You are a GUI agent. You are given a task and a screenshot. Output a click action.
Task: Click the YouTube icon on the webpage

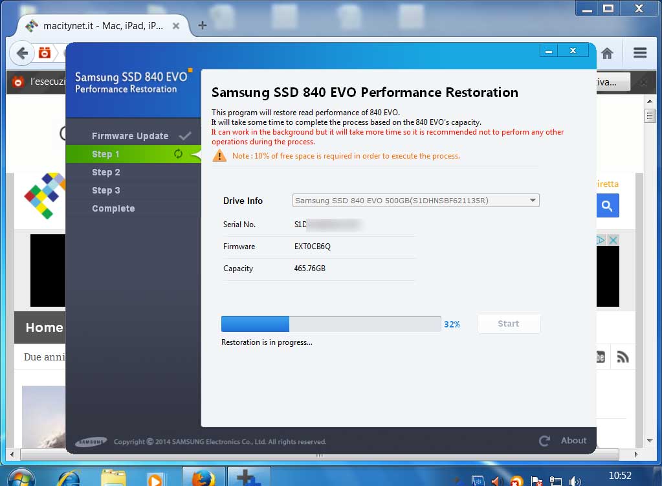coord(601,357)
